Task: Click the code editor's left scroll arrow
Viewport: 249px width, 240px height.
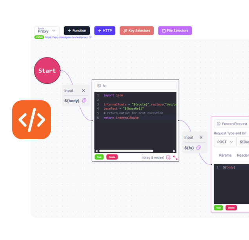Action: tap(96, 151)
